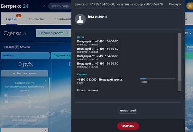This screenshot has height=132, width=193.
Task: Click the Facebook channel icon
Action: tap(30, 106)
